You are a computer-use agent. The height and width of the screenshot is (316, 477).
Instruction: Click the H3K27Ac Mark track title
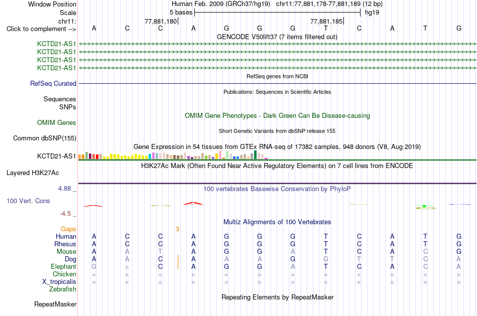277,166
